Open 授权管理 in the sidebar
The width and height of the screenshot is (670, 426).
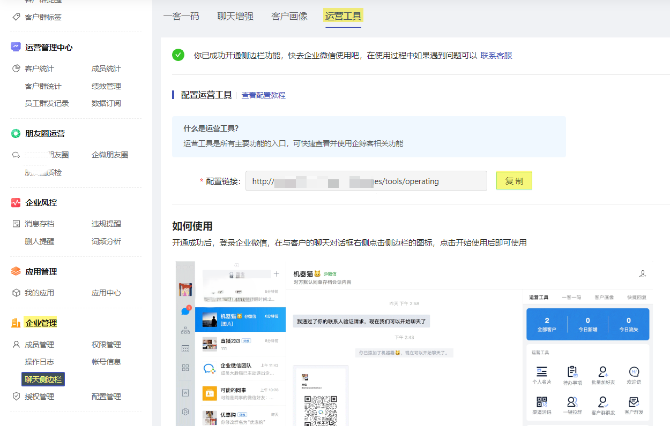pos(40,397)
